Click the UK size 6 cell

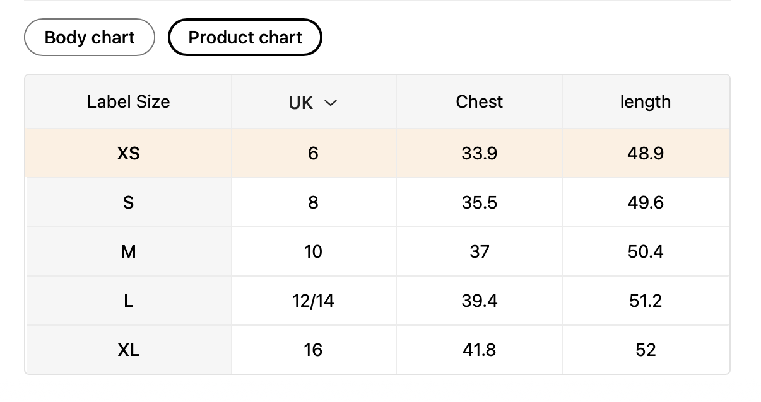[x=313, y=153]
